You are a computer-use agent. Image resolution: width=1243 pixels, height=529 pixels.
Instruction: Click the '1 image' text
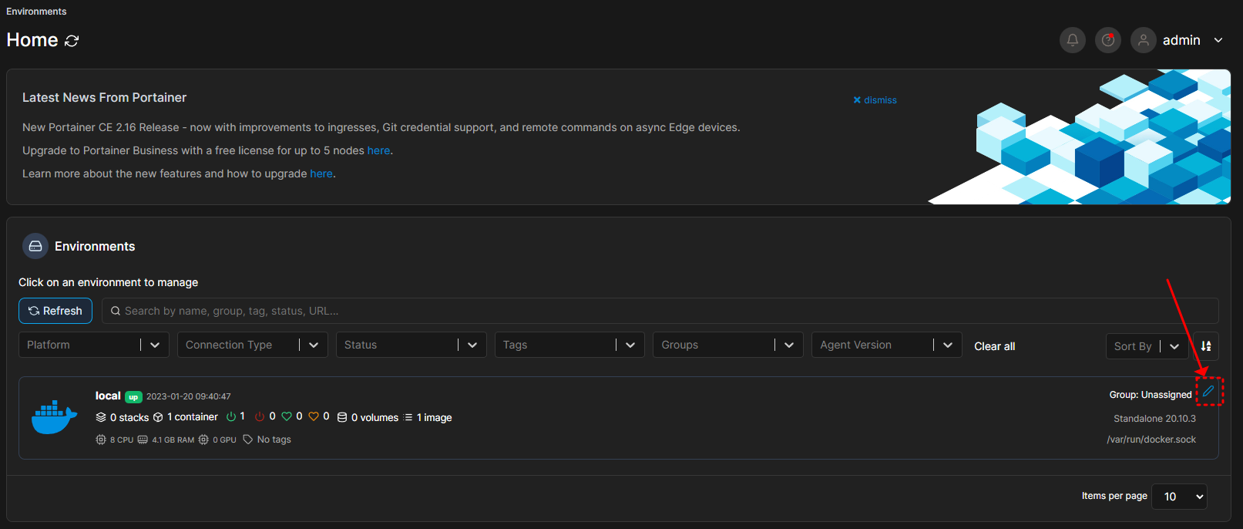435,418
